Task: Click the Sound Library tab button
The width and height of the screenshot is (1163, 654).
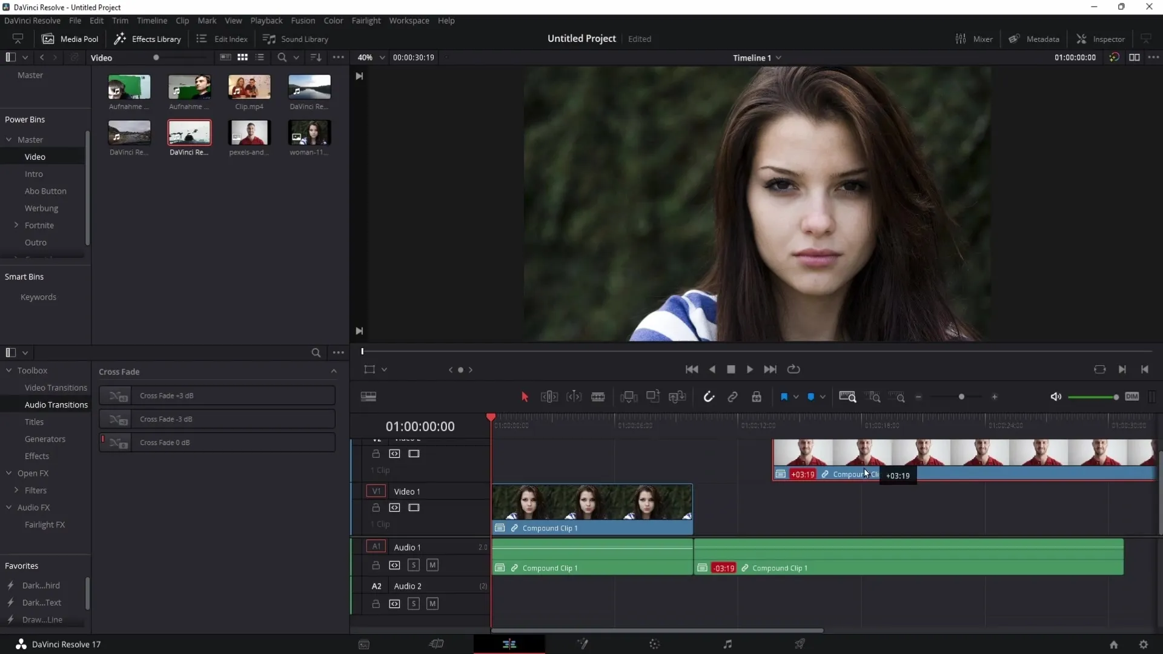Action: 296,38
